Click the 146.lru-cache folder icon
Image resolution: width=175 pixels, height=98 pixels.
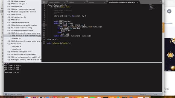(x=10, y=14)
